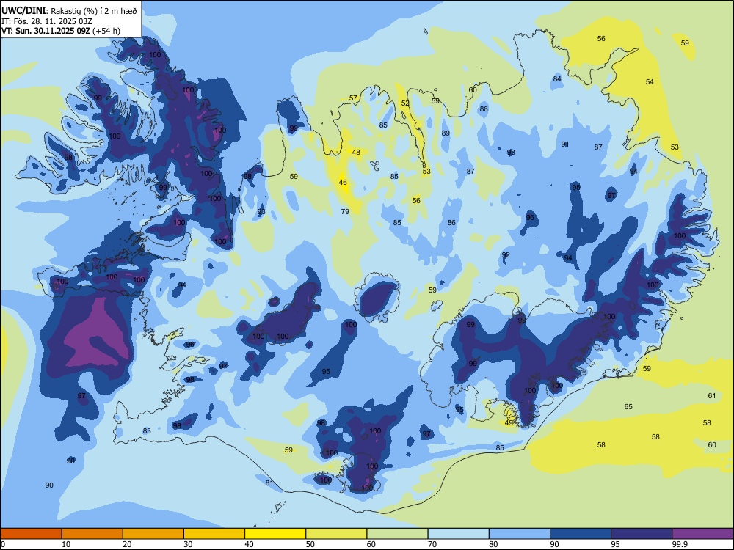Click the '95' legend scale label

tap(616, 544)
